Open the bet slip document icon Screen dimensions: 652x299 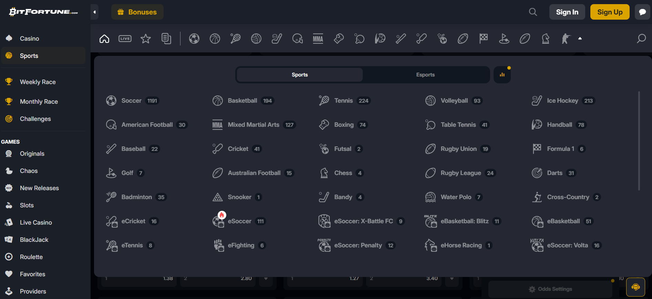click(166, 39)
